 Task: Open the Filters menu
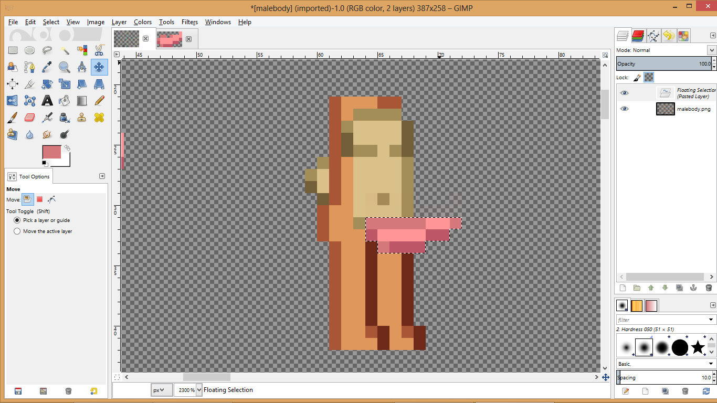[x=189, y=22]
